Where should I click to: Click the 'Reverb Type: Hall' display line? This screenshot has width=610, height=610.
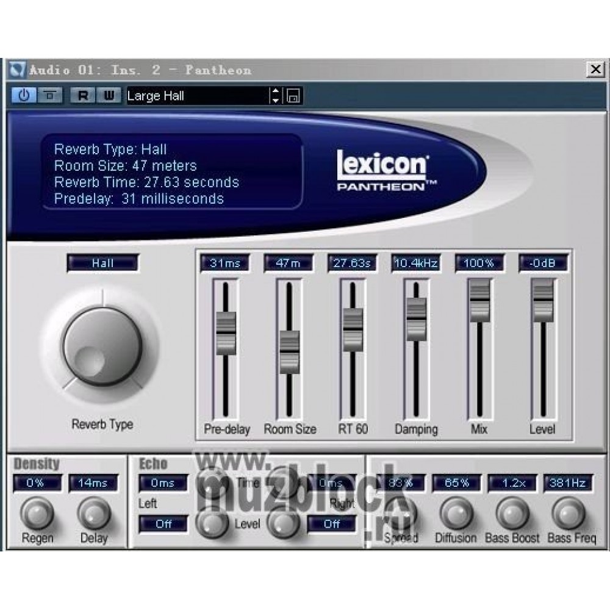pyautogui.click(x=110, y=149)
